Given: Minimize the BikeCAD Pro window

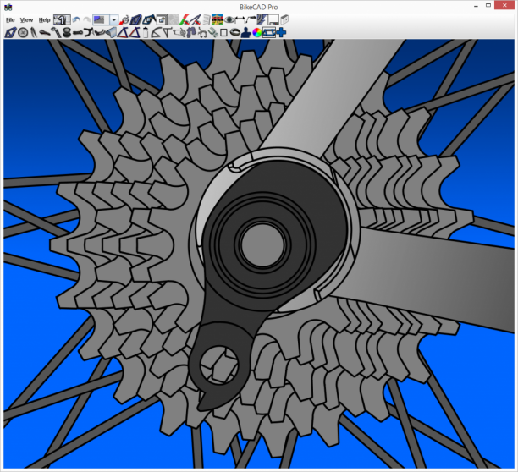Looking at the screenshot, I should click(x=476, y=6).
